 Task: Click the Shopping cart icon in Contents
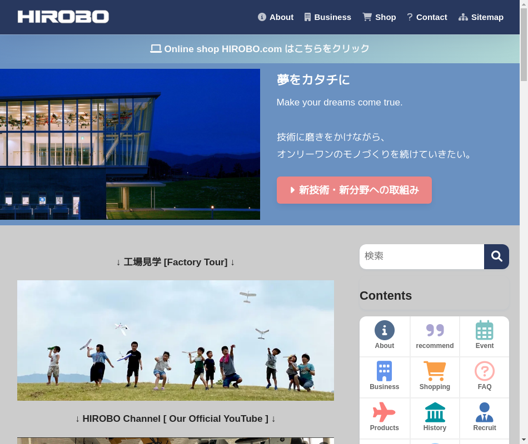435,372
